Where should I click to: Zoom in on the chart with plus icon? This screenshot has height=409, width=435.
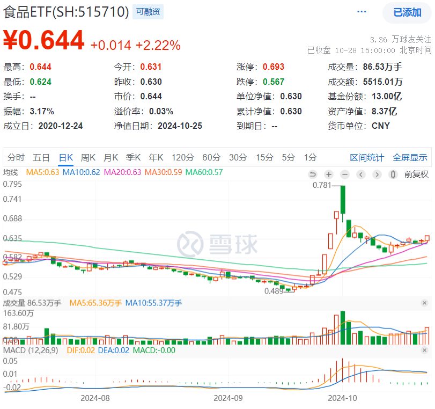329,174
